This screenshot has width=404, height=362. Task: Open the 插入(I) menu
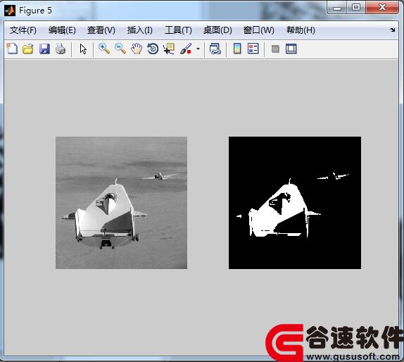139,30
